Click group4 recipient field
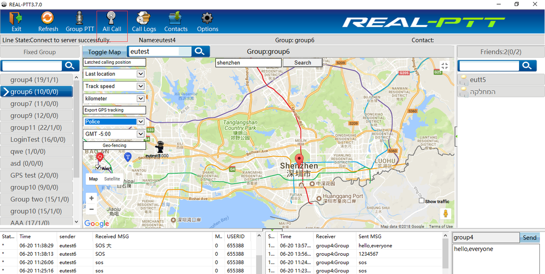The width and height of the screenshot is (545, 274). click(486, 237)
